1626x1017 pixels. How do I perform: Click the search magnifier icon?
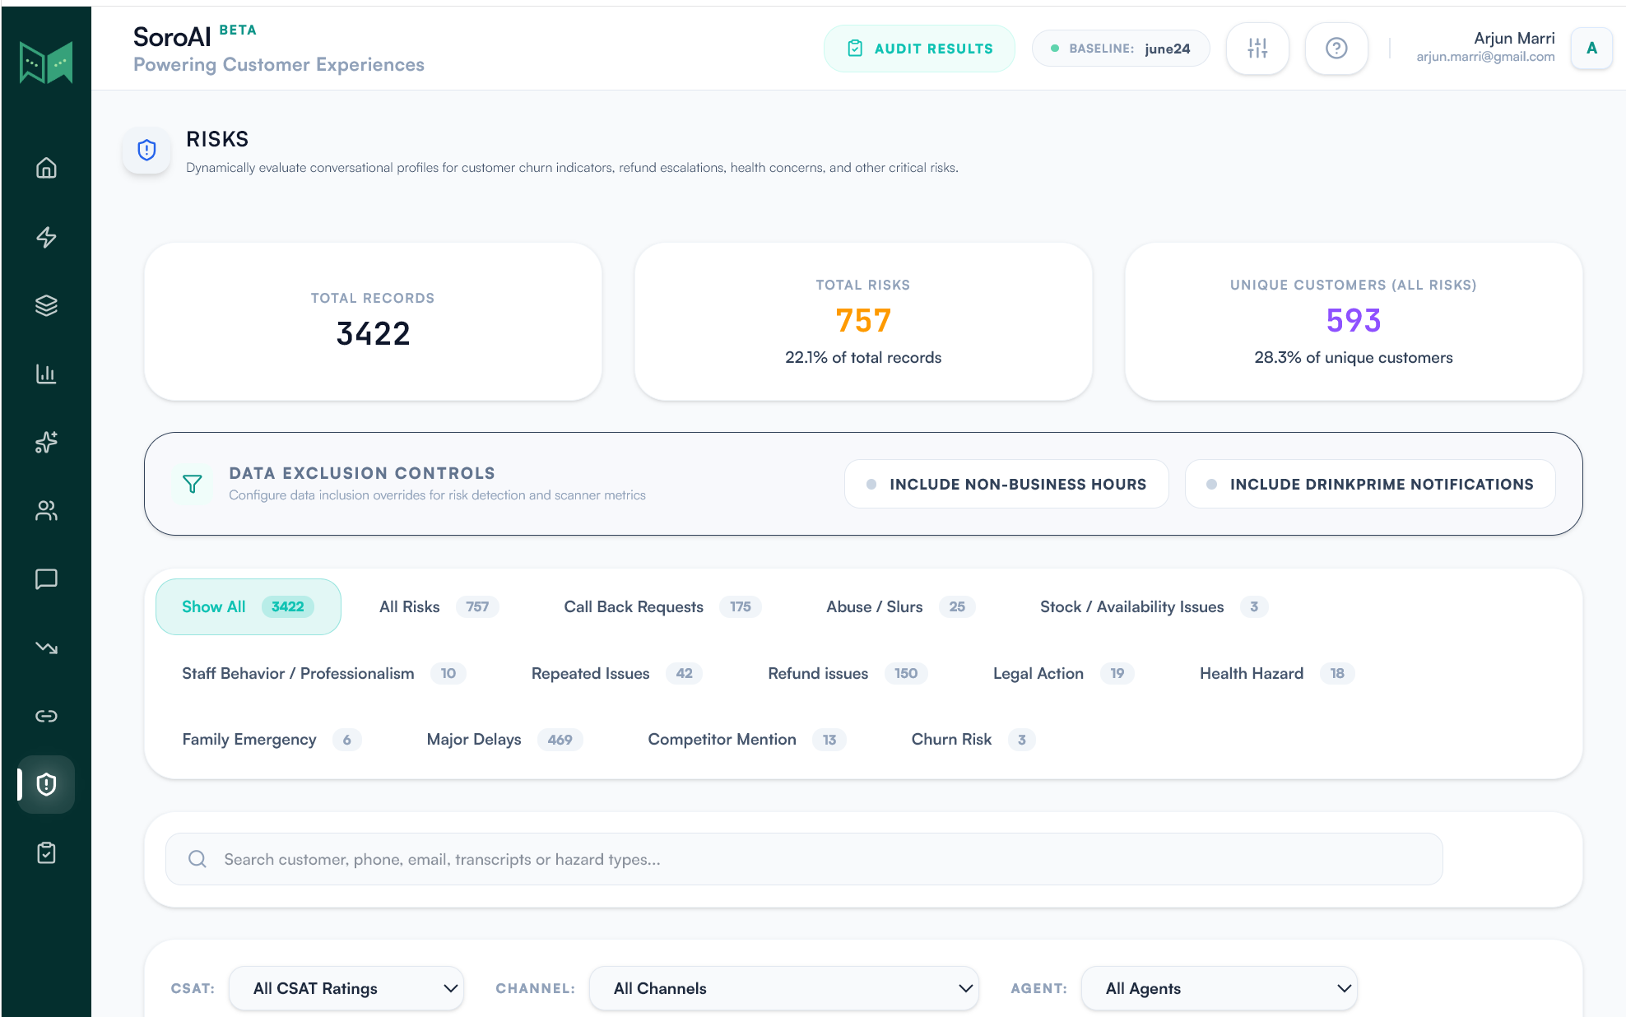(197, 859)
